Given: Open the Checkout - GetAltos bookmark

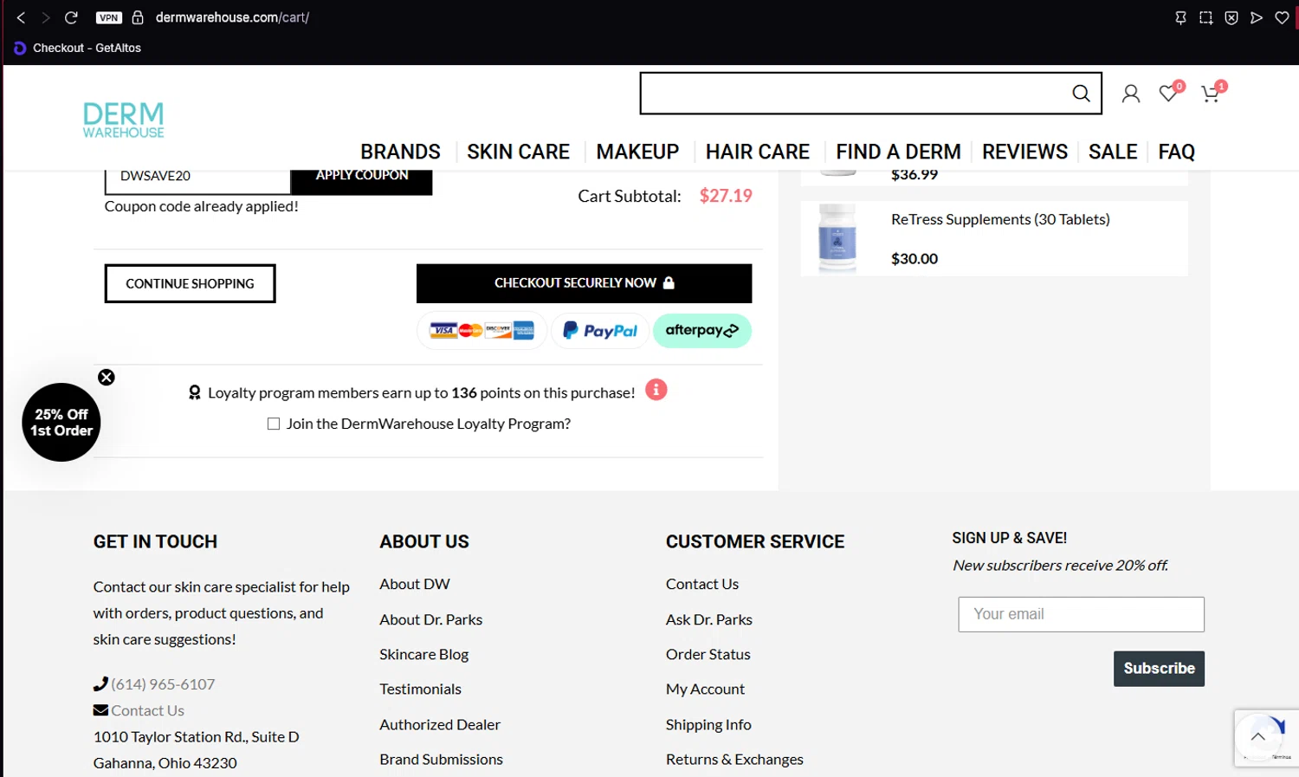Looking at the screenshot, I should 77,49.
